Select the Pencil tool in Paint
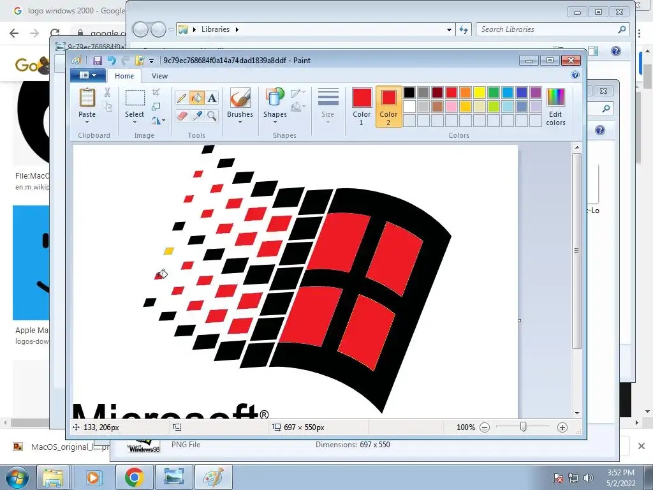653x490 pixels. pyautogui.click(x=182, y=98)
